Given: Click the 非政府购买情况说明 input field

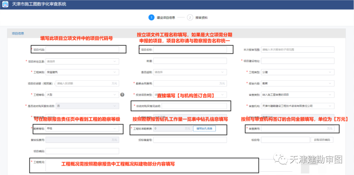Looking at the screenshot, I should click(194, 106).
